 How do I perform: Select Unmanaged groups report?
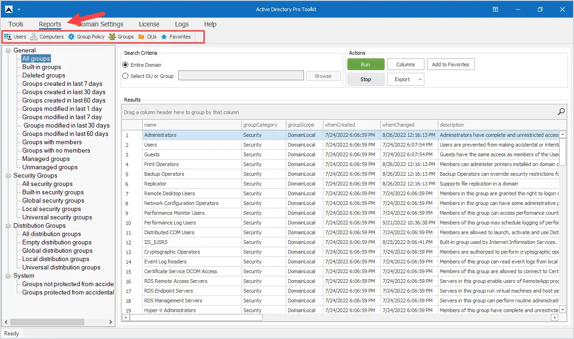click(50, 167)
